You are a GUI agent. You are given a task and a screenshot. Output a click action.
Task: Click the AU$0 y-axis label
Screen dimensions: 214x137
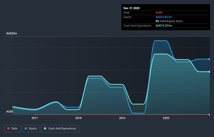[10, 111]
